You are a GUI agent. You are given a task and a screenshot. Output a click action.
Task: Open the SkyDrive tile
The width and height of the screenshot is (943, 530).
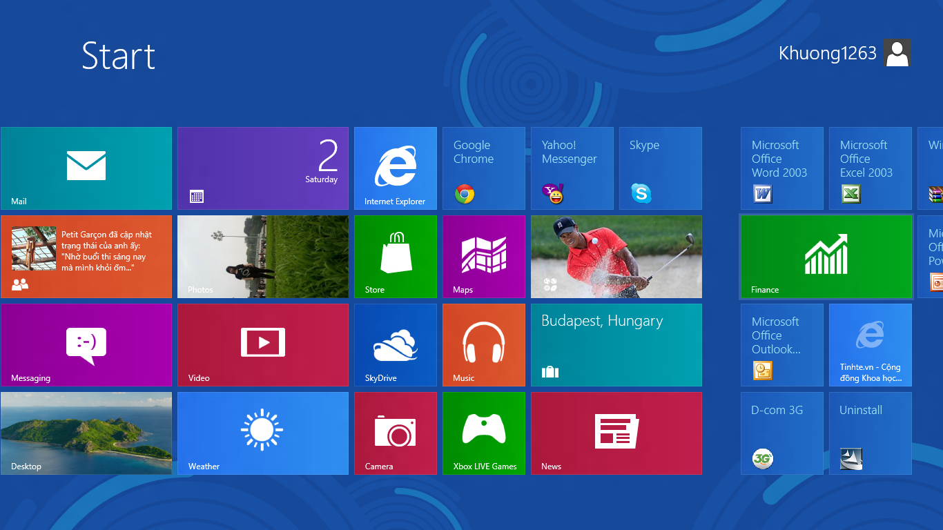[x=396, y=345]
